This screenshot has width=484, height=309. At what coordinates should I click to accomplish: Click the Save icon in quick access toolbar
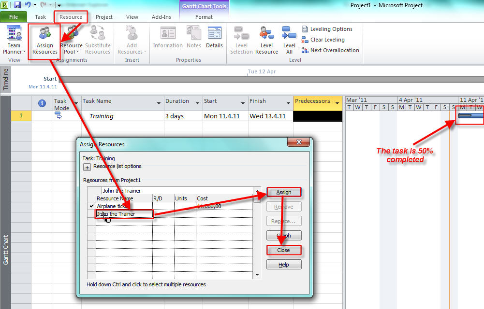tap(17, 5)
